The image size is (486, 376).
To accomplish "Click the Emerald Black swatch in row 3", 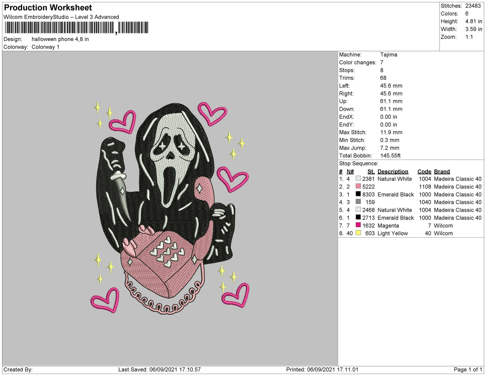I will pyautogui.click(x=358, y=194).
